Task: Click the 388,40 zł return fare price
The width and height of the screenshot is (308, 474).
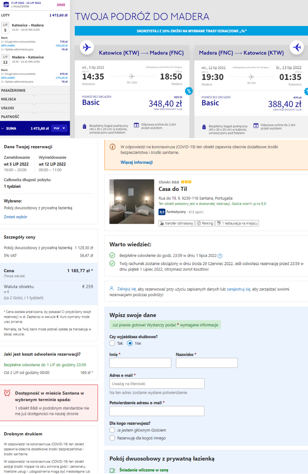Action: (x=285, y=104)
